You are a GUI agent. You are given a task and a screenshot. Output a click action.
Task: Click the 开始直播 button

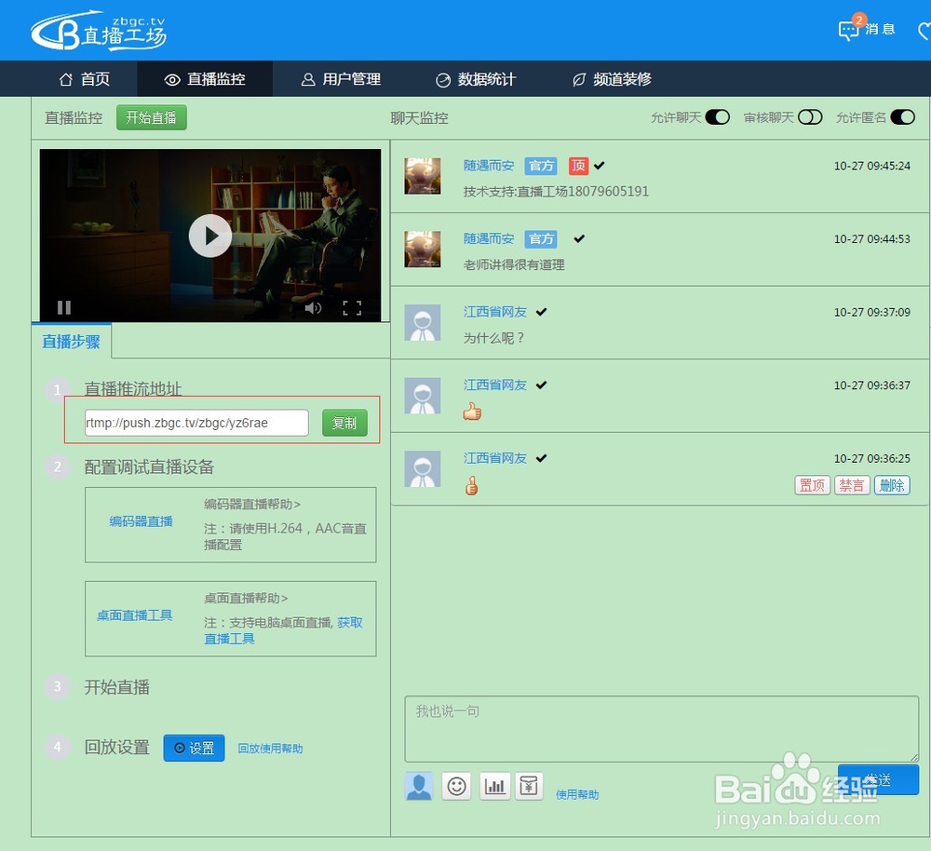(x=151, y=117)
